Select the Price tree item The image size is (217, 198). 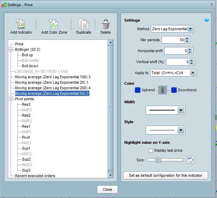point(19,44)
